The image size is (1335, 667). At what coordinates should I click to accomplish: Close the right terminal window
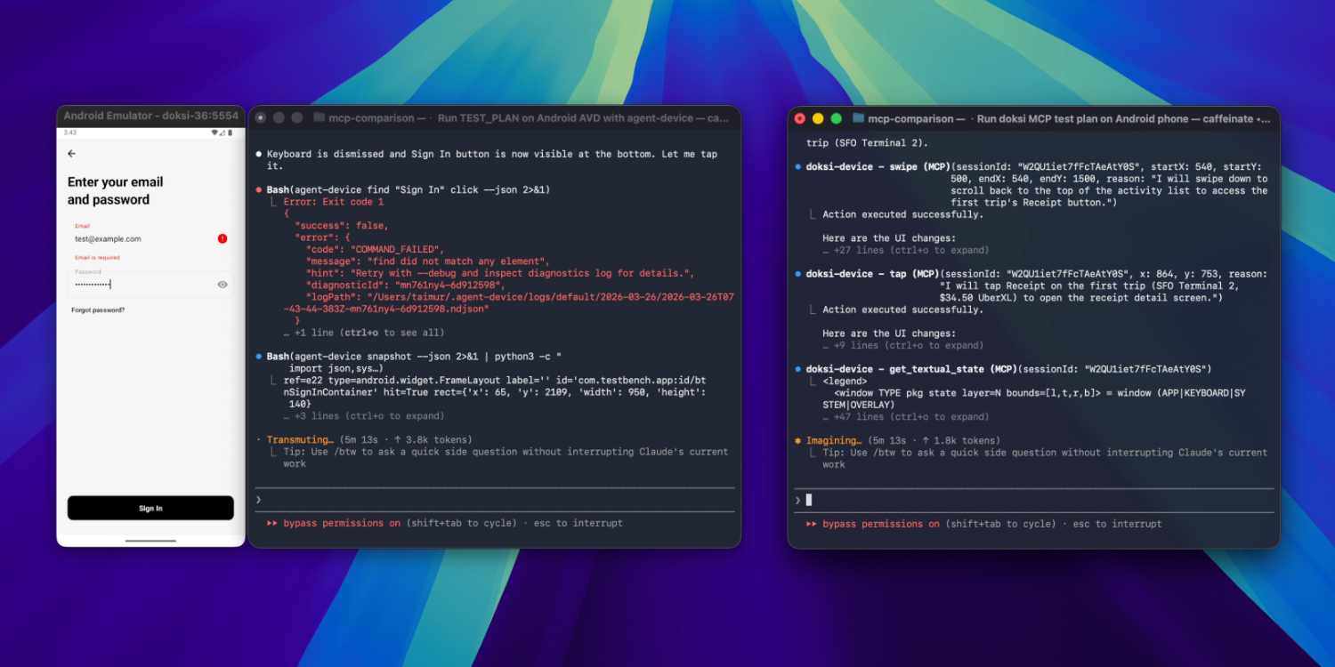799,118
